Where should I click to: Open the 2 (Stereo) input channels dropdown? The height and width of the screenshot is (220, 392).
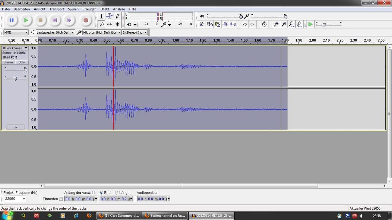[x=135, y=32]
